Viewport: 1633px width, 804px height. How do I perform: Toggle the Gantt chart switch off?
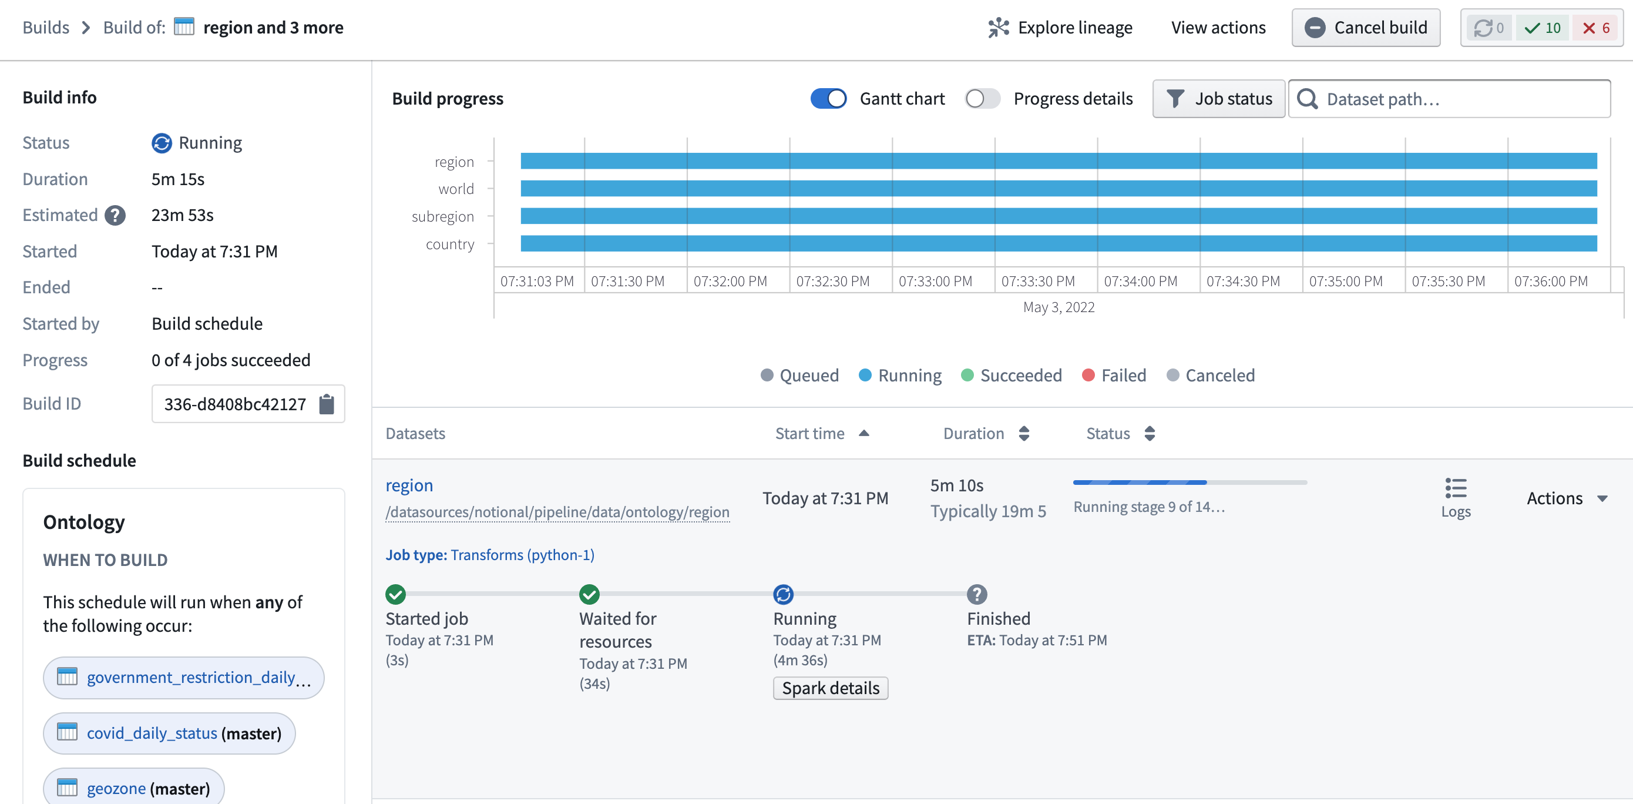[x=829, y=98]
